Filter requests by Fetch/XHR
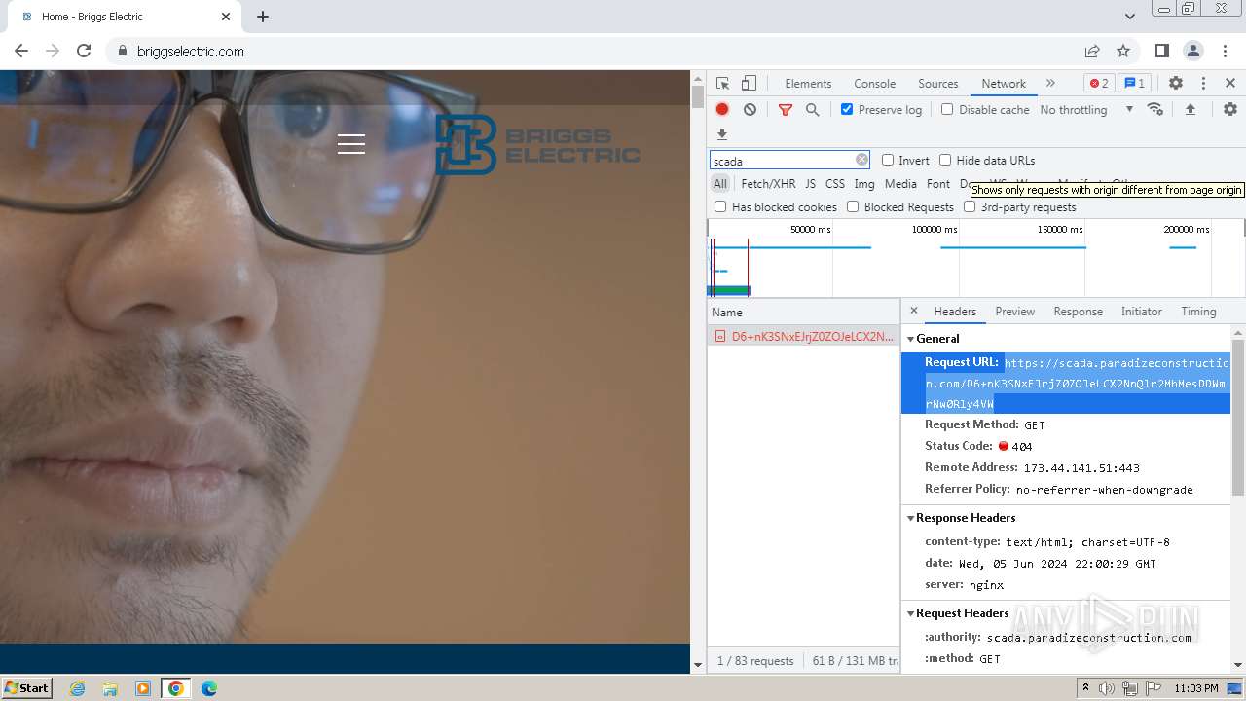 pos(768,184)
